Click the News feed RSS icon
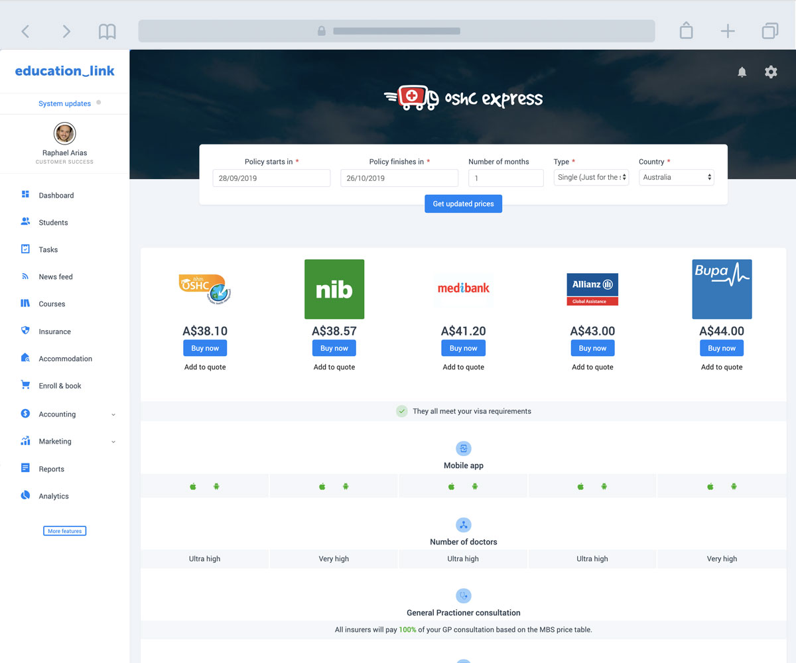796x663 pixels. tap(25, 276)
